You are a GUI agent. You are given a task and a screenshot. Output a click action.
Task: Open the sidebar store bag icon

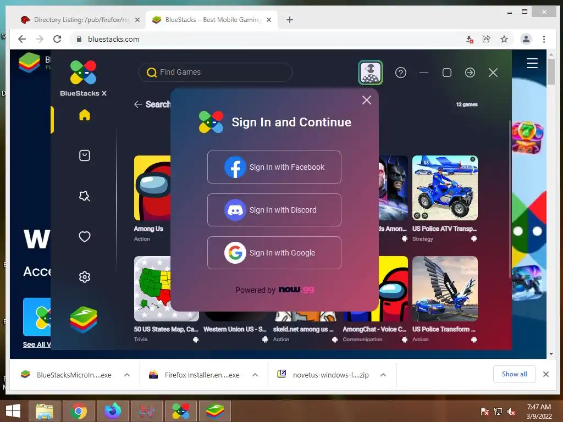tap(85, 156)
